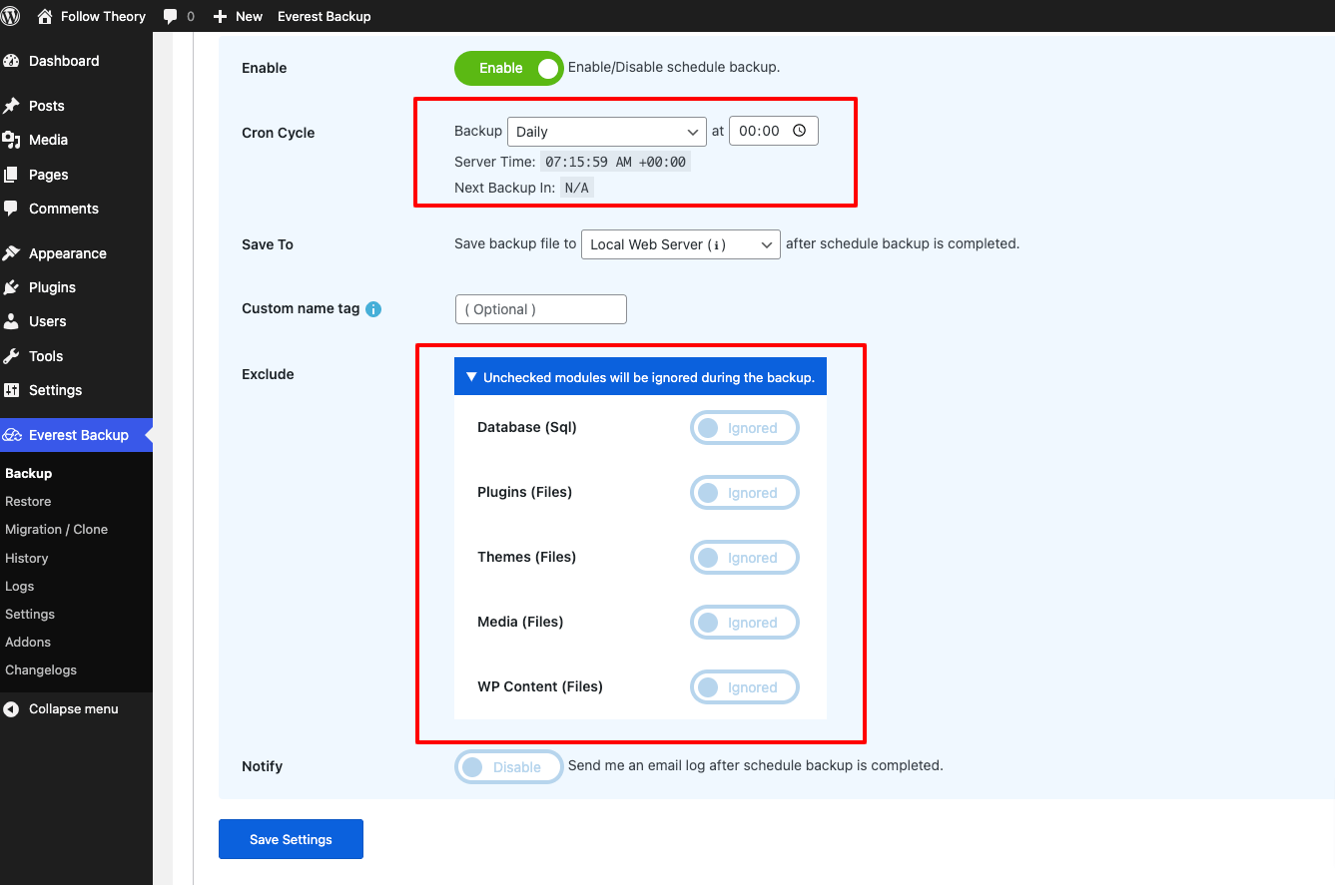Click the Everest Backup cloud icon in sidebar
Viewport: 1335px width, 885px height.
12,435
